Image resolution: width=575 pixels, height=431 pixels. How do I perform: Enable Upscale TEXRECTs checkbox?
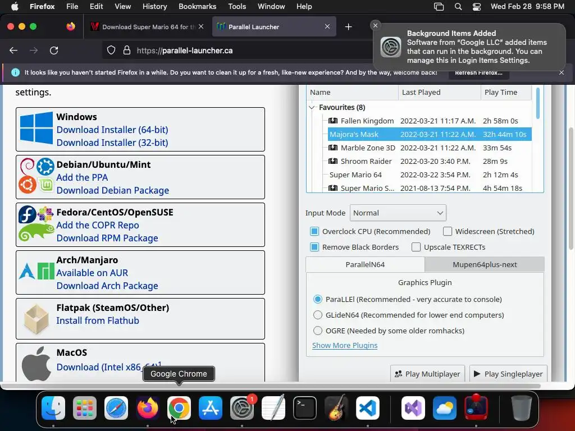[x=416, y=247]
